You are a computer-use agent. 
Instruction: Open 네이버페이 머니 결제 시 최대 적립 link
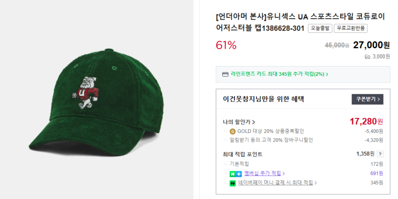(278, 183)
